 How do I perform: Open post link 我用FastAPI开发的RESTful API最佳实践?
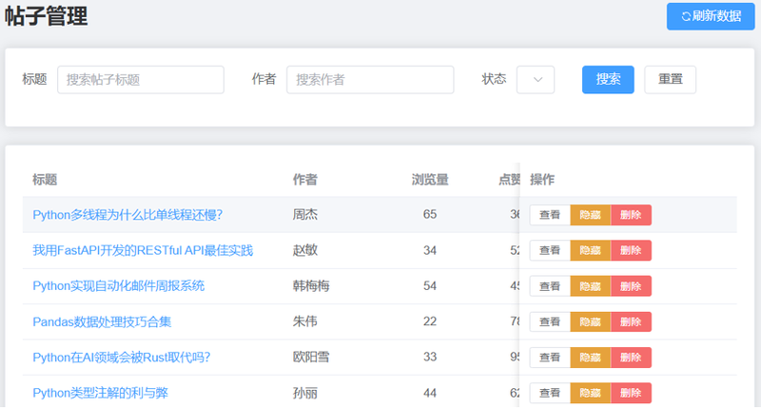tap(143, 250)
